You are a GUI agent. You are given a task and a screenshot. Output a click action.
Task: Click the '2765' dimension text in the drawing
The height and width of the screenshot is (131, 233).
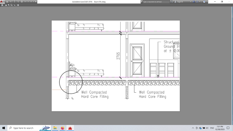coord(118,56)
